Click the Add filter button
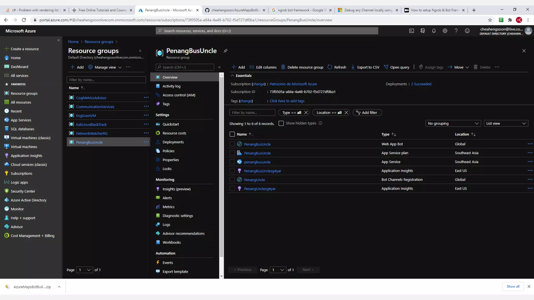This screenshot has height=300, width=534. (367, 113)
